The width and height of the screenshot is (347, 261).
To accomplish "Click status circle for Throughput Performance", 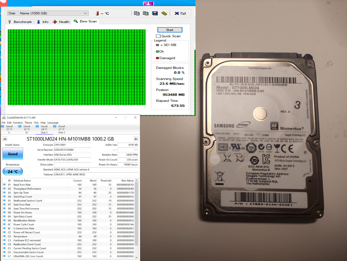I will (x=5, y=189).
